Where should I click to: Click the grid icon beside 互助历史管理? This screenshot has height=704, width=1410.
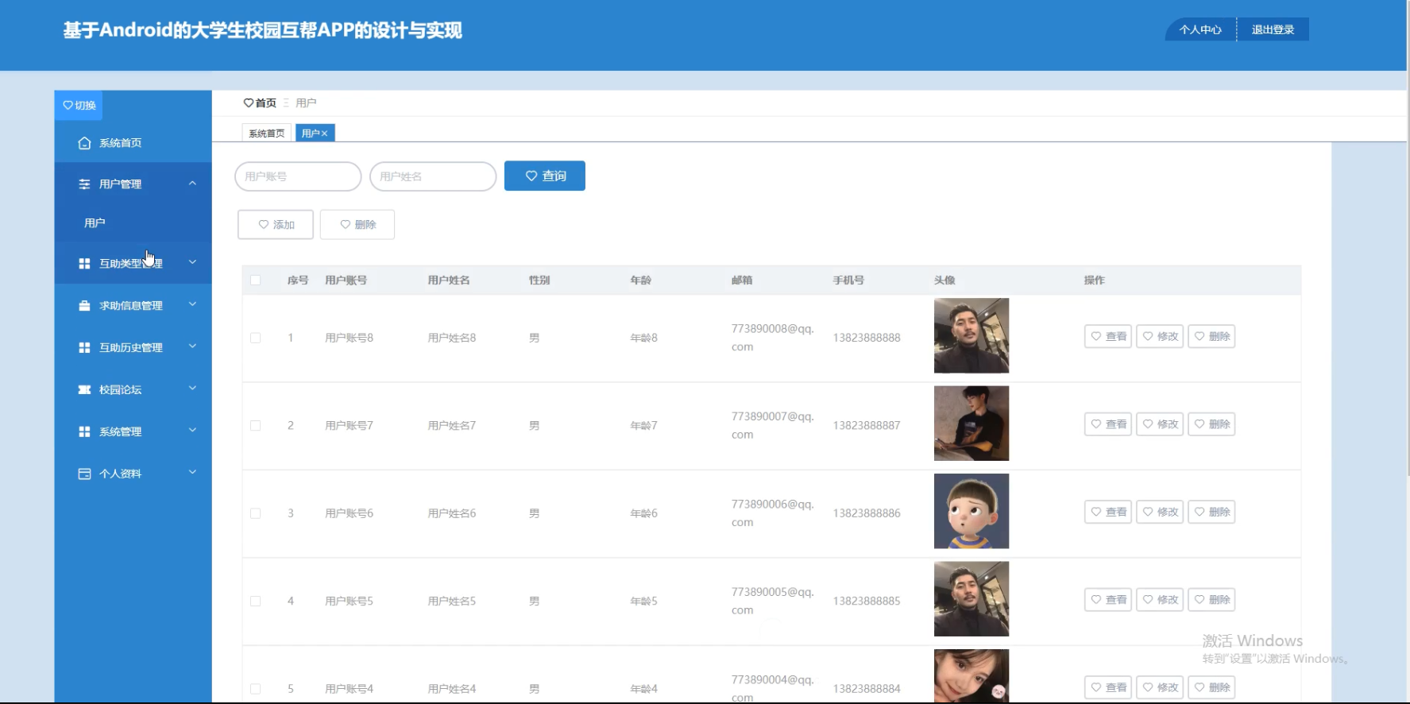coord(84,347)
